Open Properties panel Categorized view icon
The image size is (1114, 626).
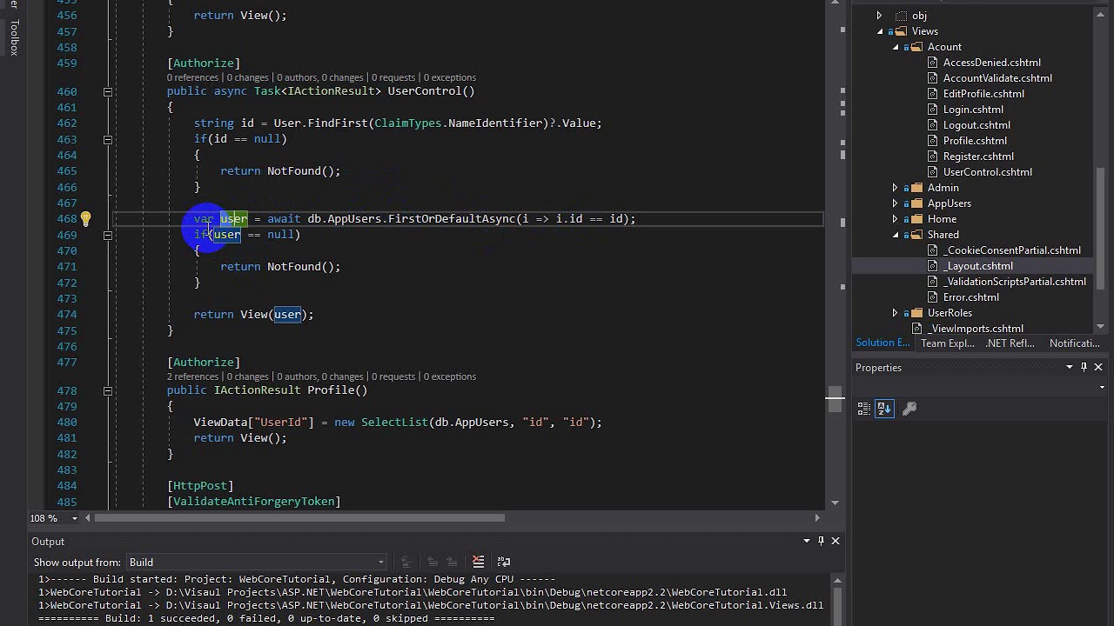coord(864,409)
